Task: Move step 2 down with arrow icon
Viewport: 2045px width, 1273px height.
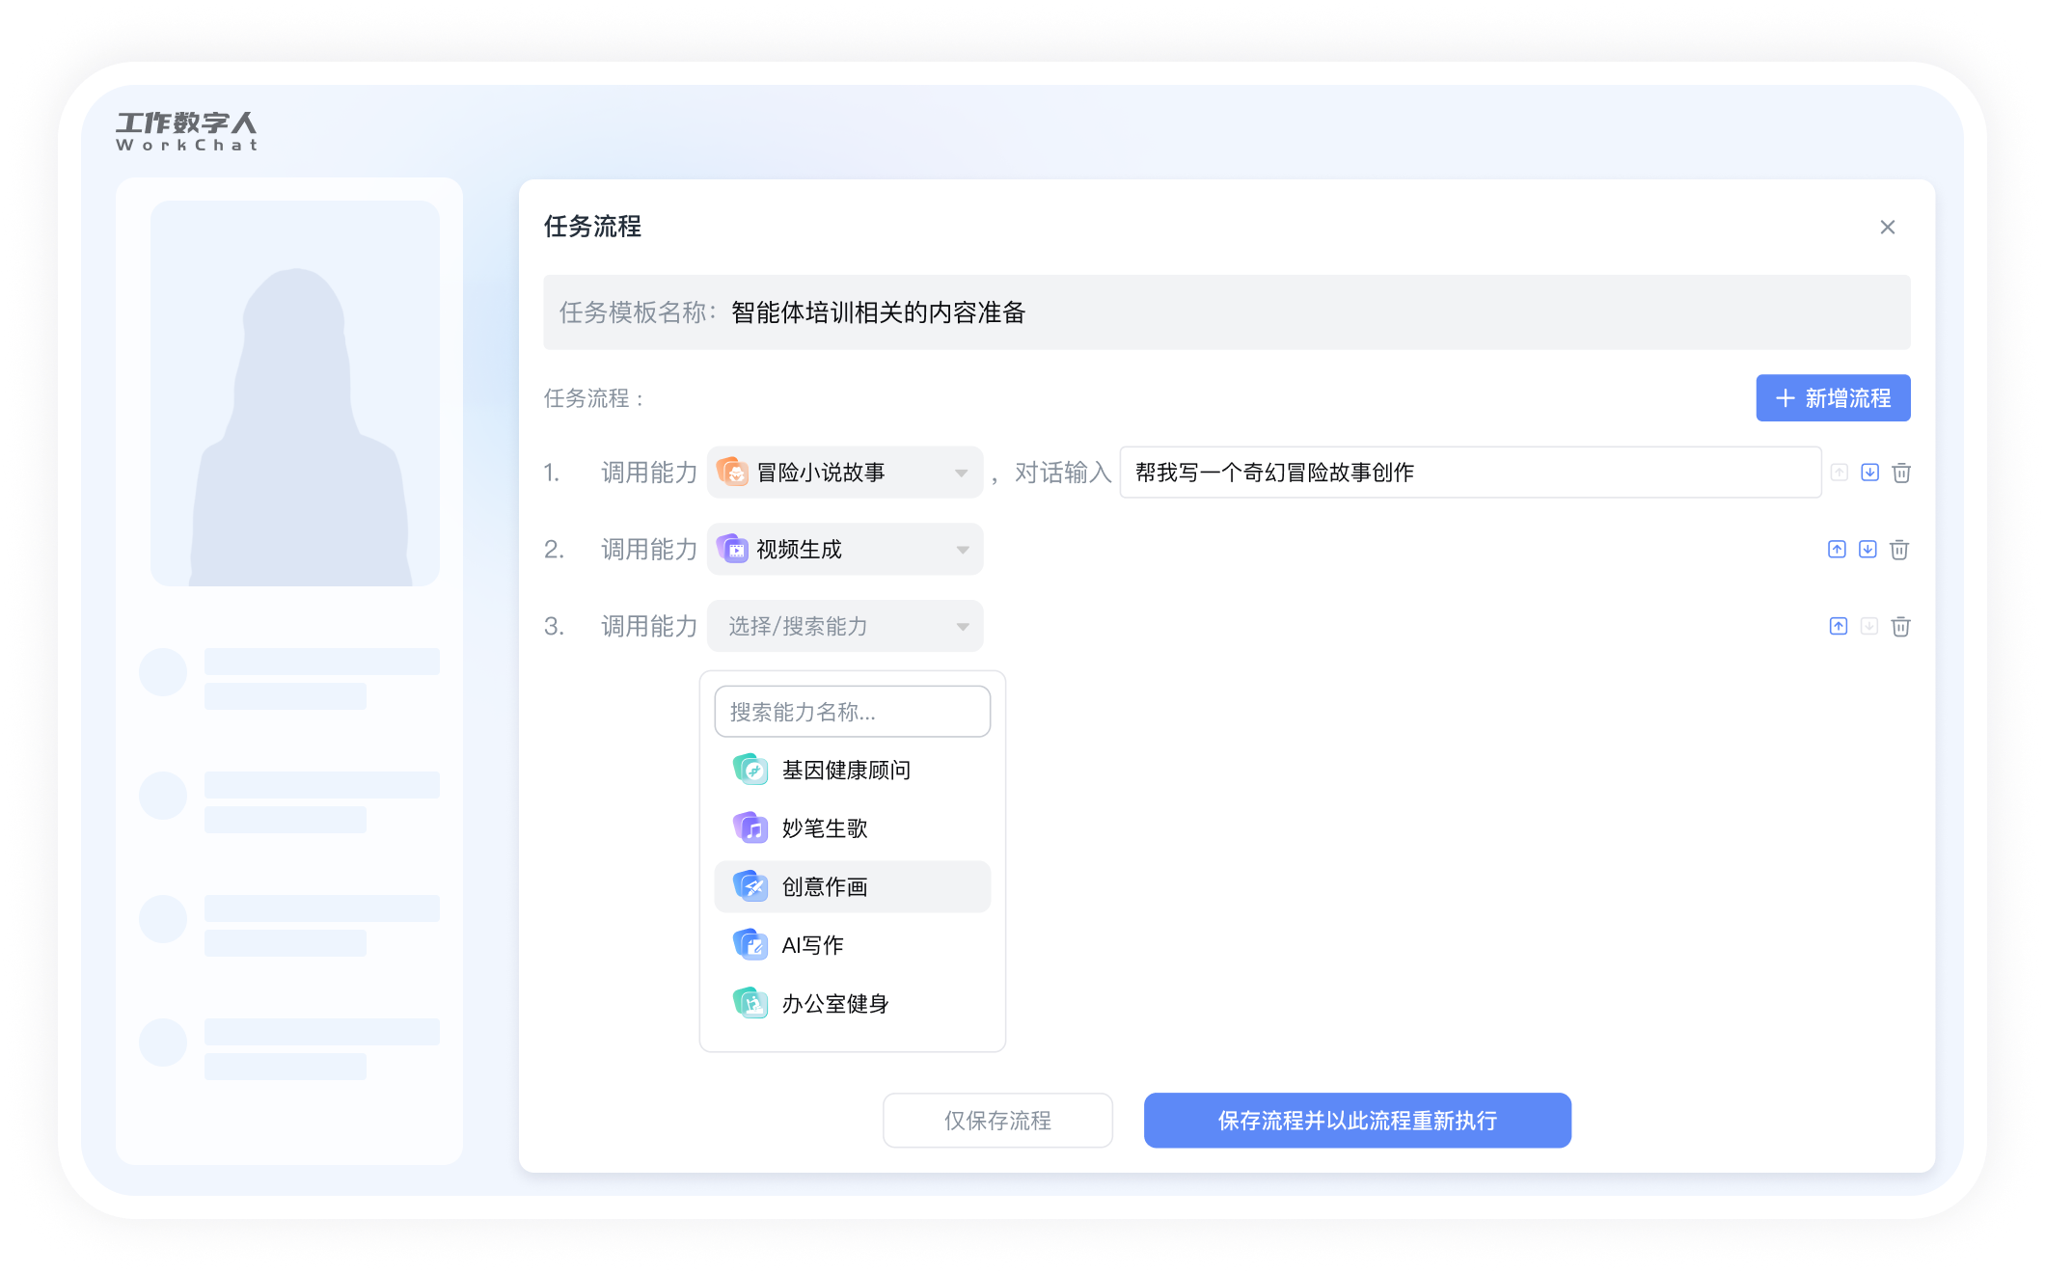Action: 1868,550
